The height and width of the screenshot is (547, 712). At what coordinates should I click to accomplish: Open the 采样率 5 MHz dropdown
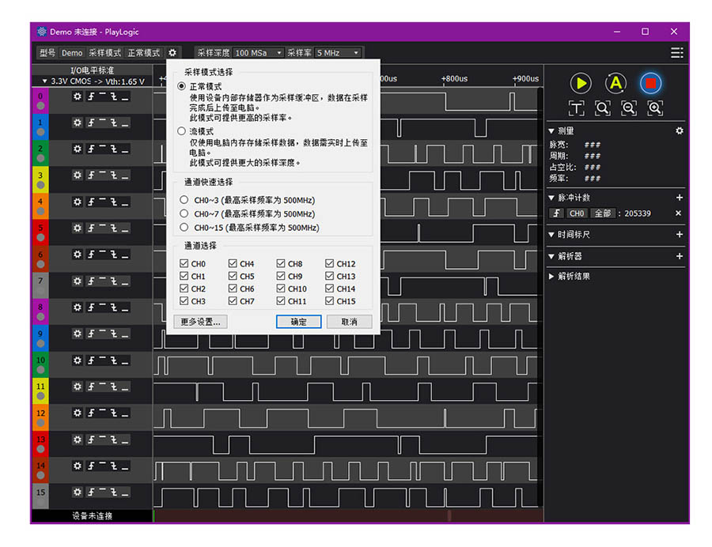[338, 52]
